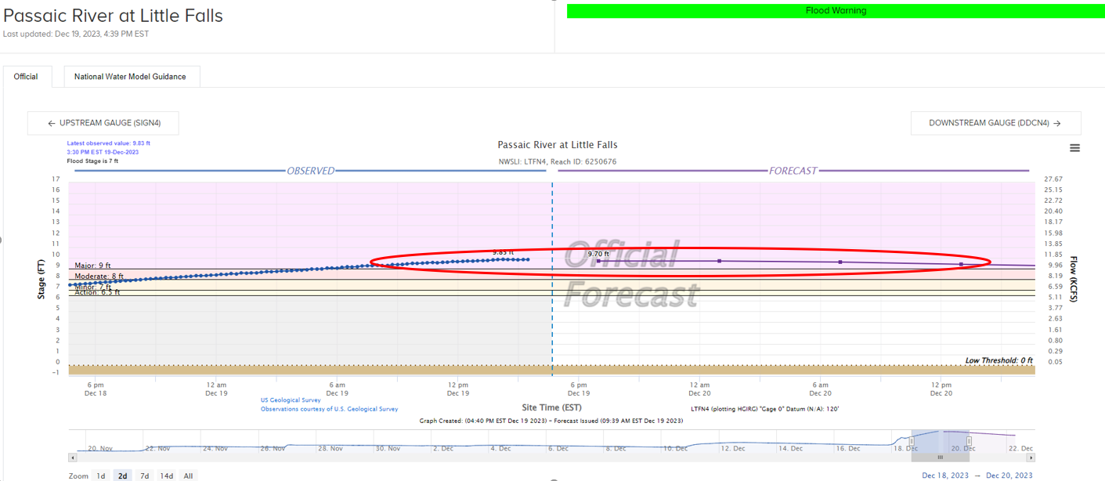The height and width of the screenshot is (481, 1105).
Task: Click the Flood Warning green banner
Action: tap(836, 11)
